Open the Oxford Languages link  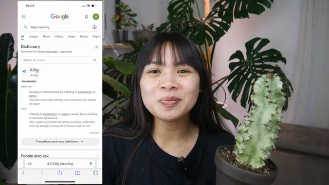pyautogui.click(x=48, y=51)
